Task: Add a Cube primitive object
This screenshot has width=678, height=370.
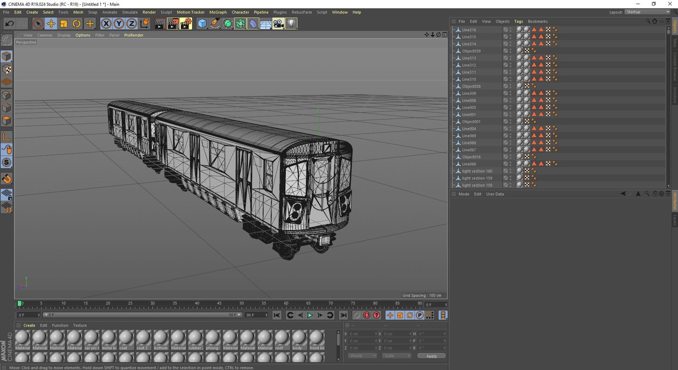Action: click(202, 24)
